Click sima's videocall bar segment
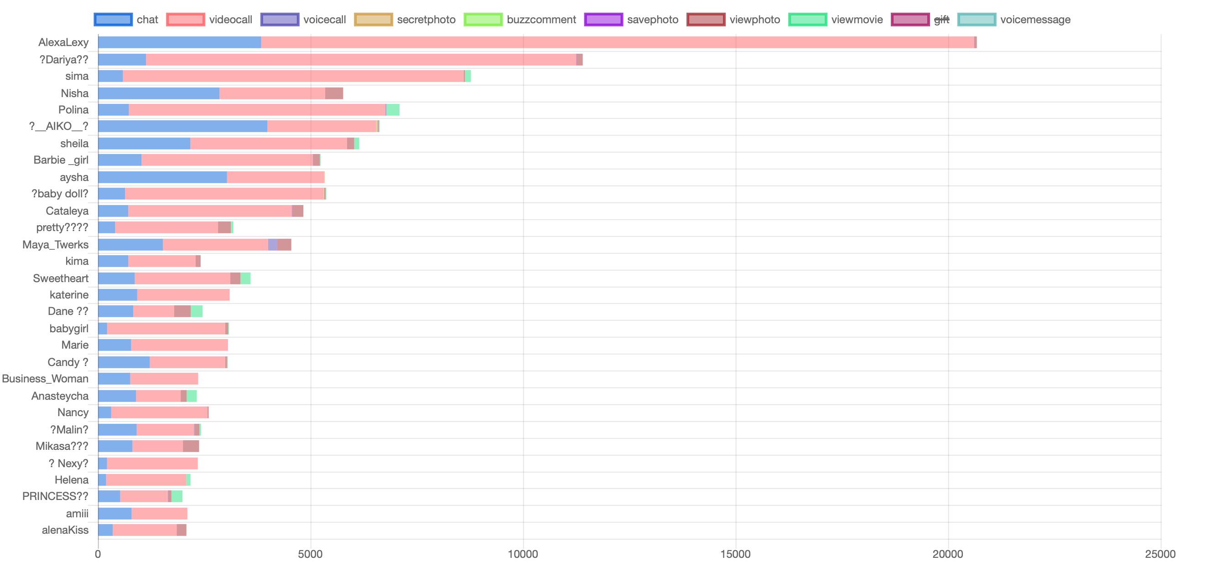Screen dimensions: 1206x572 click(294, 76)
